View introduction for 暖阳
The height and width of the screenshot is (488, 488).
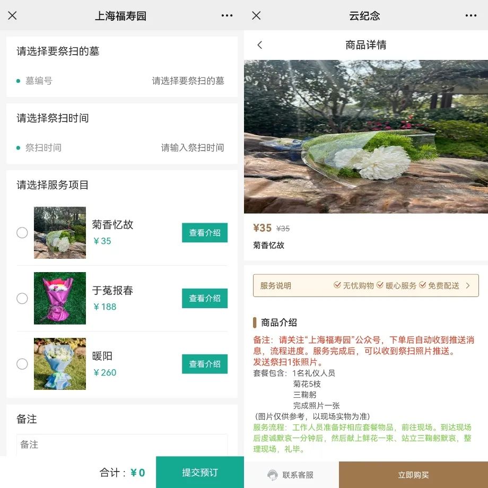205,364
